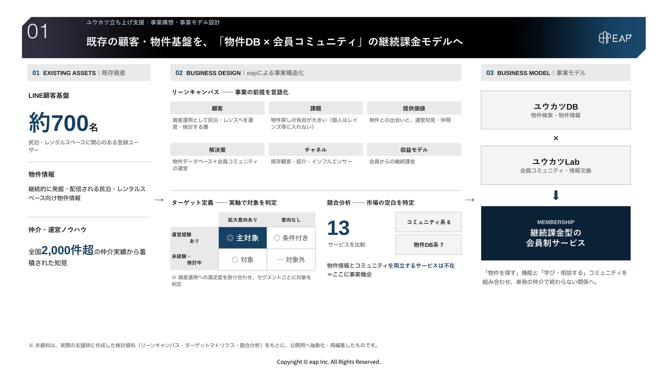
Task: Select the ○ 対象 matrix cell
Action: pyautogui.click(x=243, y=259)
